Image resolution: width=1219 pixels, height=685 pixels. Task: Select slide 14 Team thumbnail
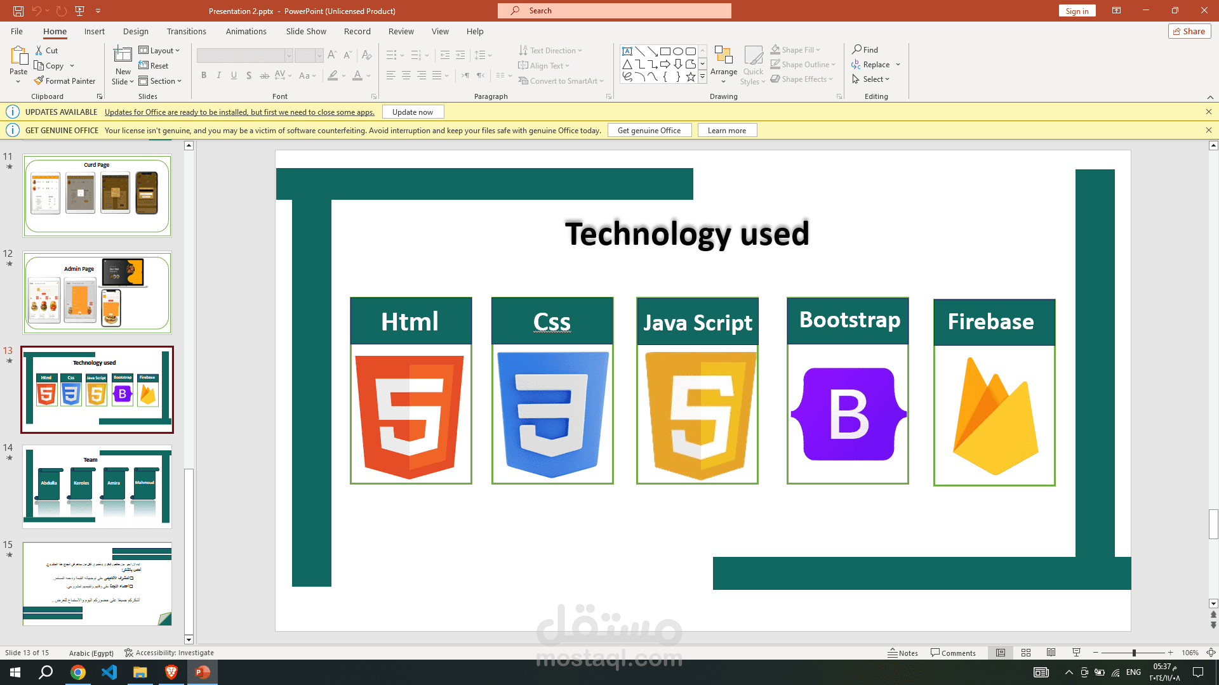tap(97, 486)
